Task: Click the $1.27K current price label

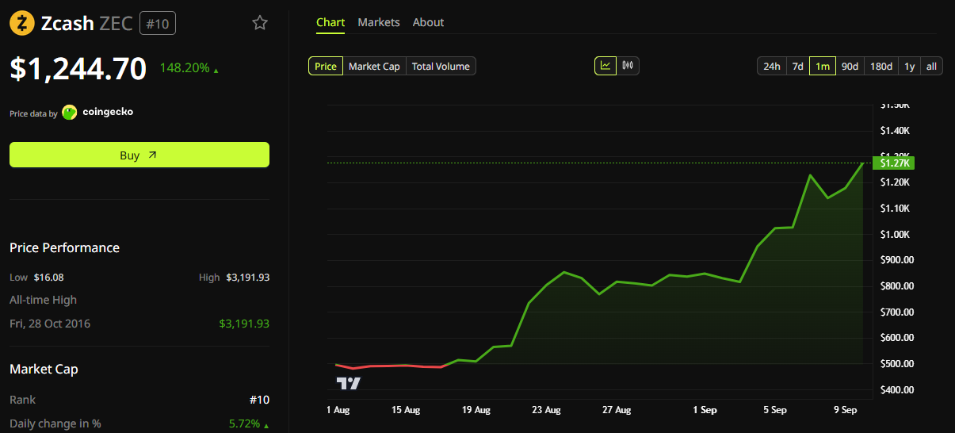Action: click(x=893, y=163)
